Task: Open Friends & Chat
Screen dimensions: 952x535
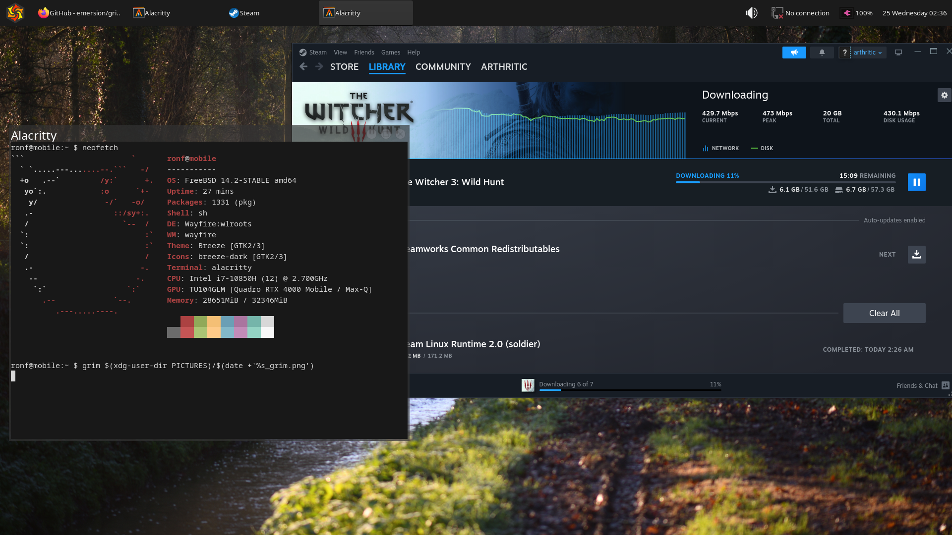Action: 917,385
